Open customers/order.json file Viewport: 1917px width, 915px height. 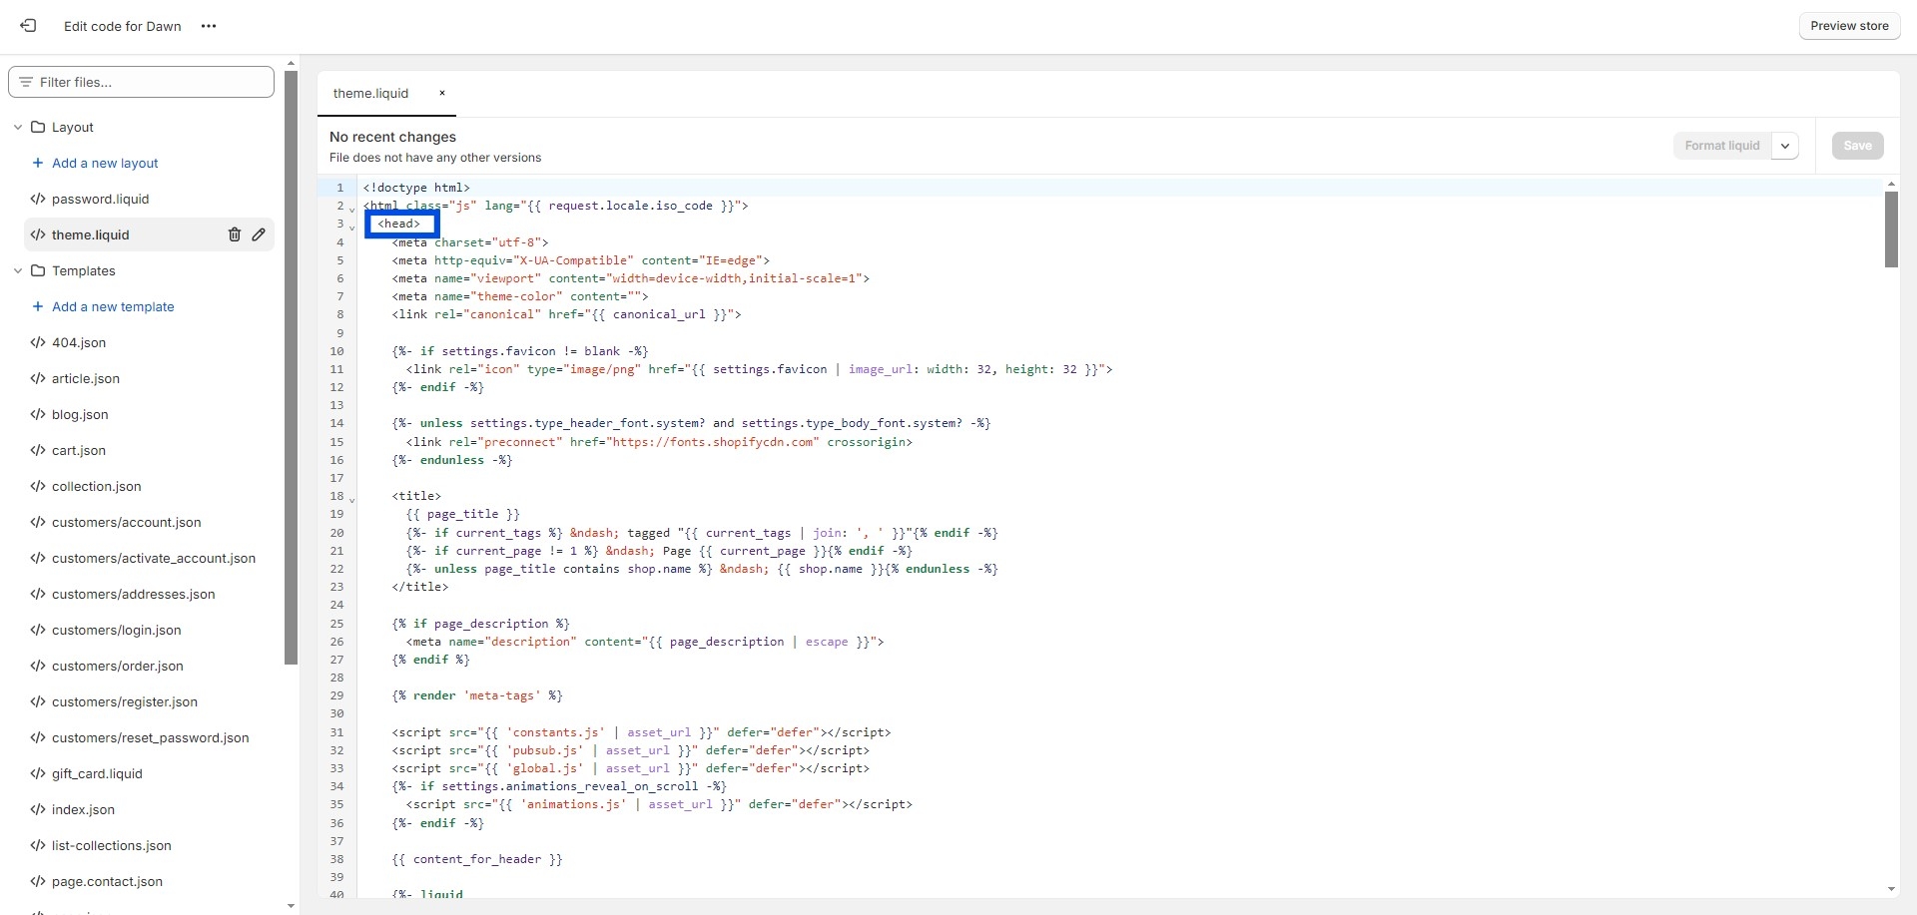tap(117, 666)
